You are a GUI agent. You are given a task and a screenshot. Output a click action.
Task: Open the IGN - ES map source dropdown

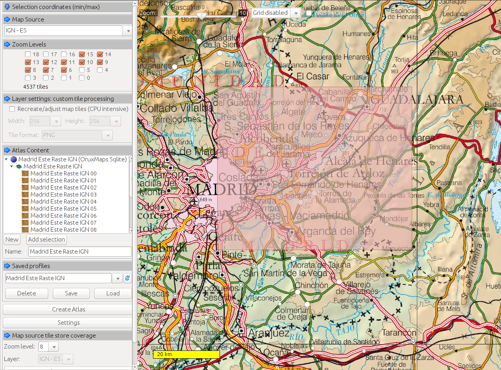(x=128, y=30)
